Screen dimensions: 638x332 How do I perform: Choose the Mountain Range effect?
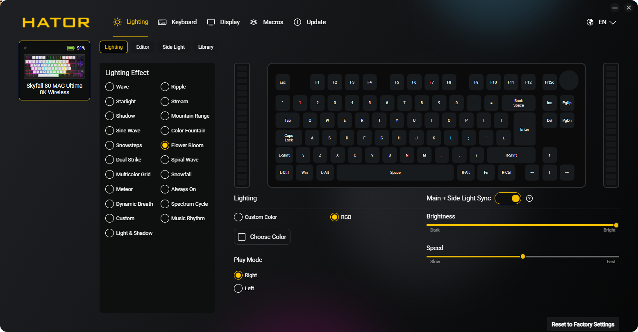point(185,116)
